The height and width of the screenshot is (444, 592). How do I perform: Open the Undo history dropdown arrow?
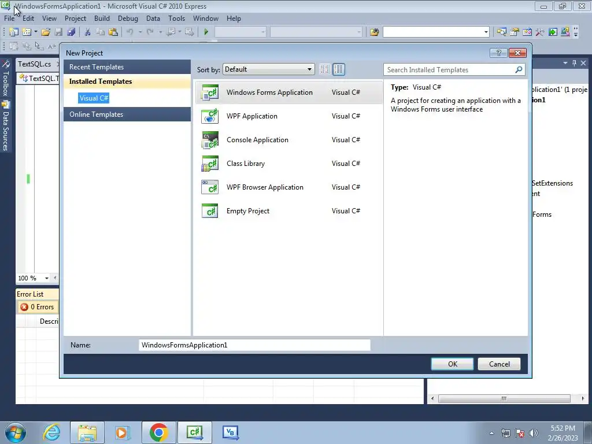140,32
